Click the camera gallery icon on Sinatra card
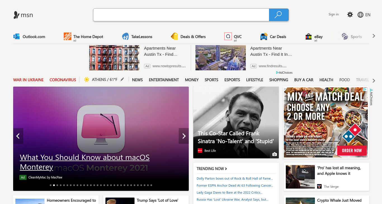The height and width of the screenshot is (204, 382). [x=275, y=154]
